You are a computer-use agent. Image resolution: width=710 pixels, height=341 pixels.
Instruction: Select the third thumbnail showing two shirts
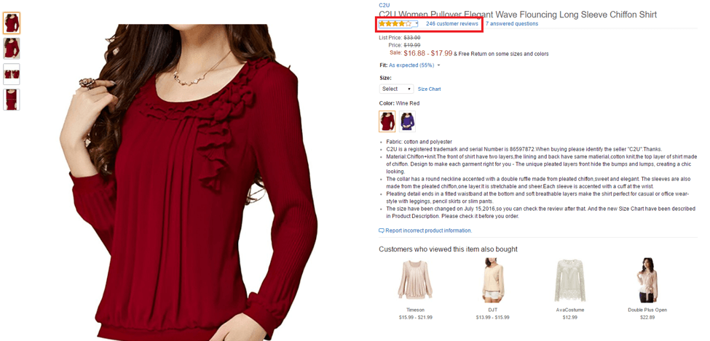(x=12, y=74)
